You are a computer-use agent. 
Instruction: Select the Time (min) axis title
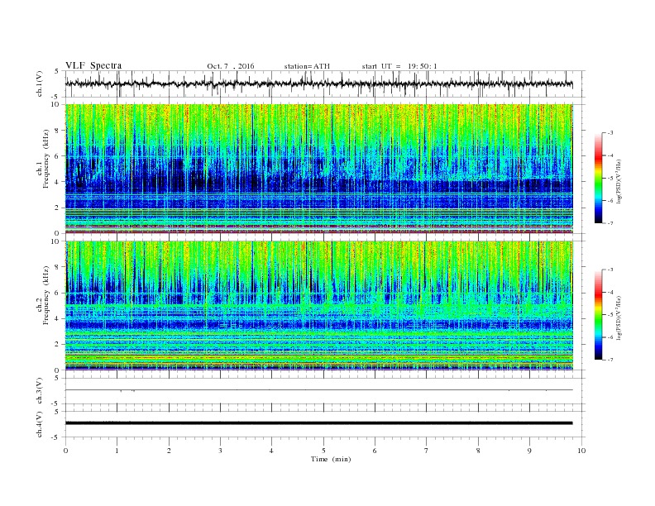pos(331,459)
